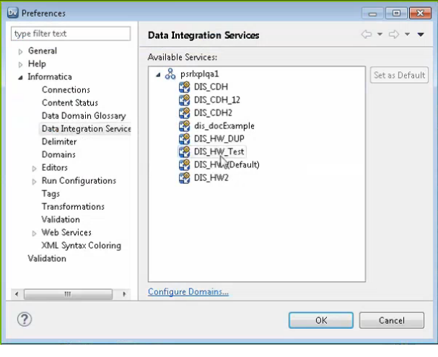Screen dimensions: 438x357
Task: Expand the Editors node
Action: [x=34, y=169]
